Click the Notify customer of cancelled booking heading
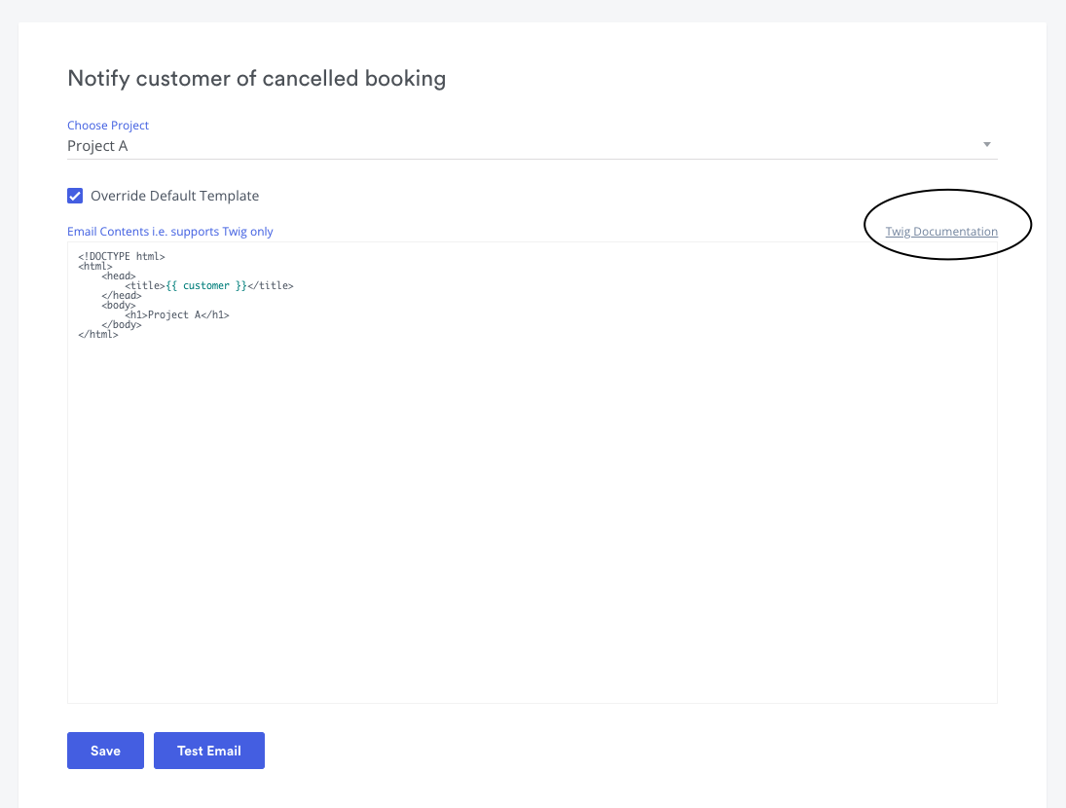Viewport: 1066px width, 808px height. 256,78
